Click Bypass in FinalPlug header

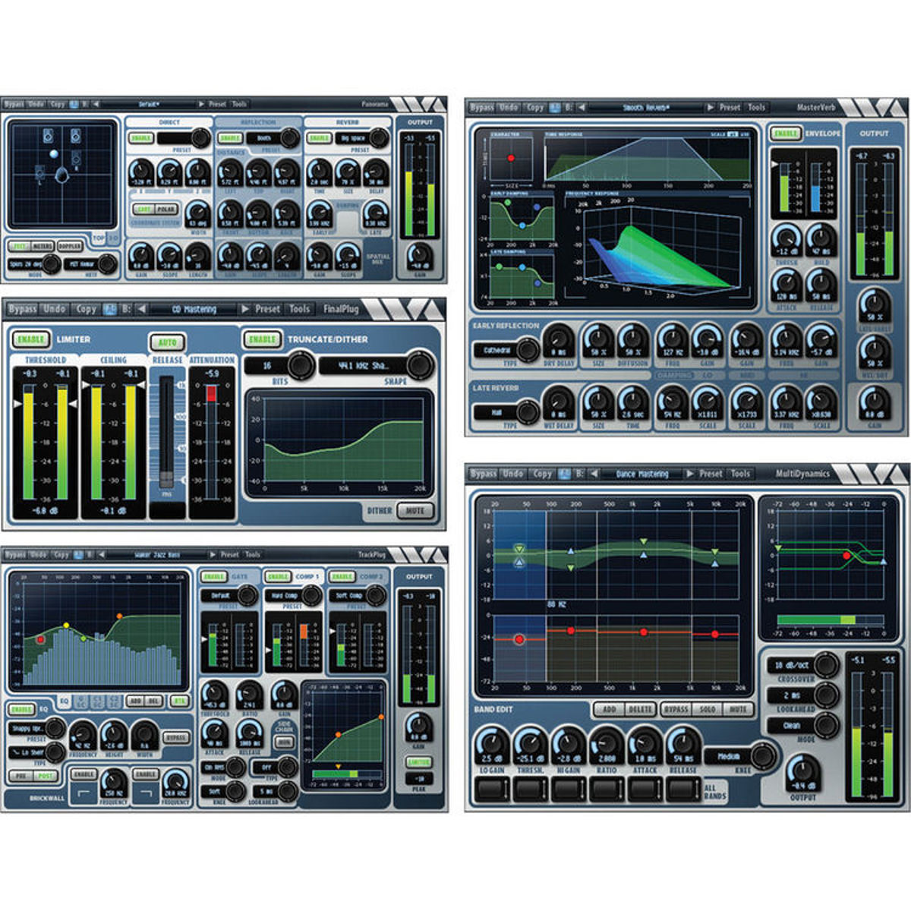(22, 309)
